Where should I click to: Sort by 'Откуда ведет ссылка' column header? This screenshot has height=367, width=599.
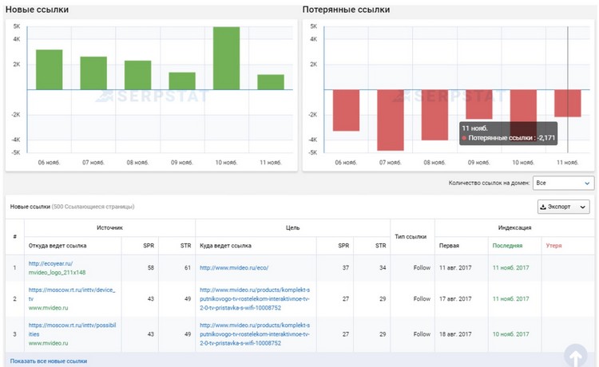(x=57, y=246)
